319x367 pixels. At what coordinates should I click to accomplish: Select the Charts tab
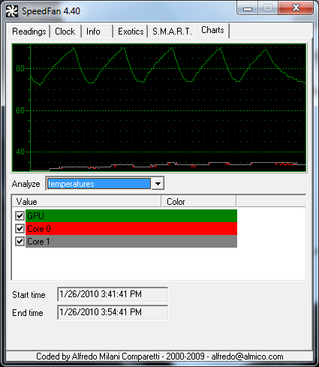coord(212,30)
